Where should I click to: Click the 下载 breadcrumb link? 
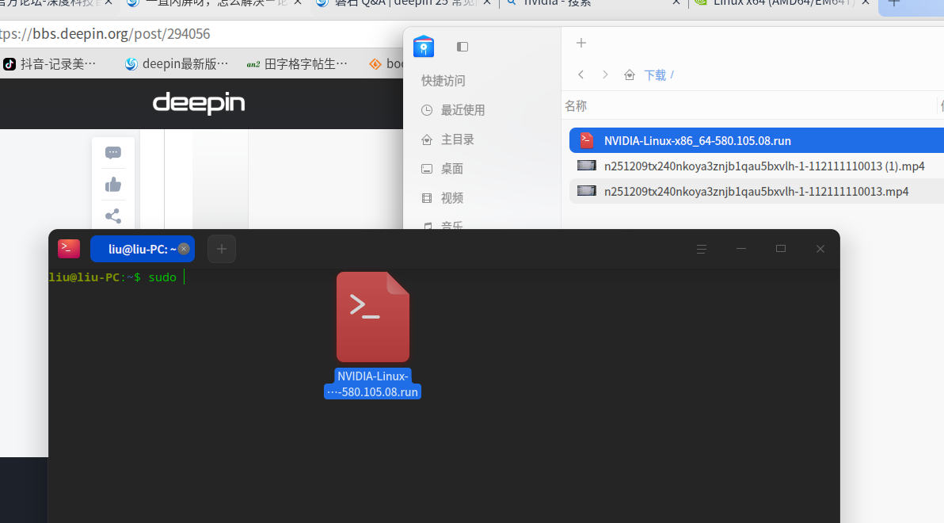pyautogui.click(x=656, y=74)
